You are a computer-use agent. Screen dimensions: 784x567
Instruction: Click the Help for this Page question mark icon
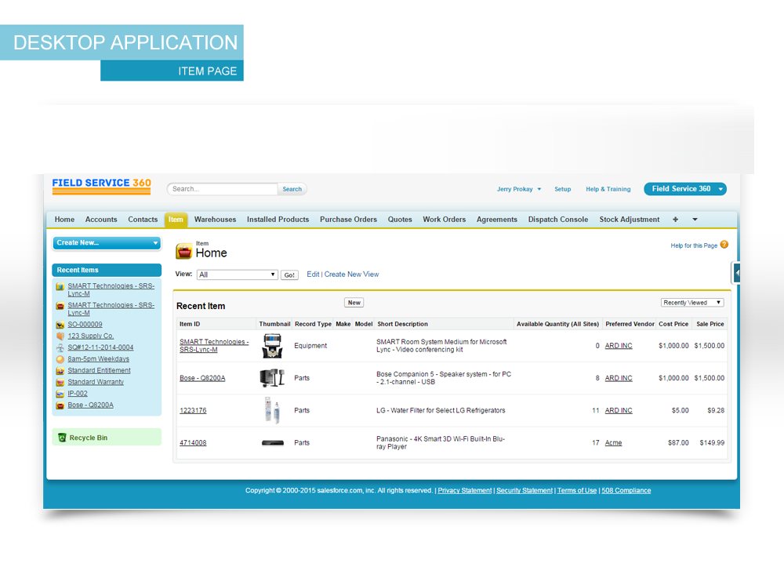(724, 245)
